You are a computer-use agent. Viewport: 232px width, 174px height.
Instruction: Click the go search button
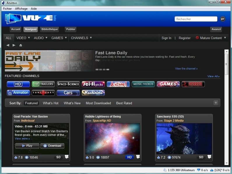point(223,19)
